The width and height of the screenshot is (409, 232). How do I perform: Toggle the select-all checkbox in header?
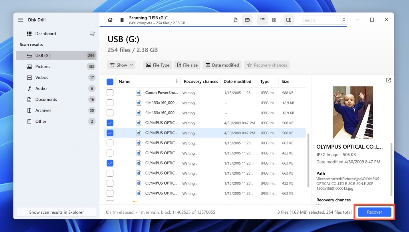(109, 81)
